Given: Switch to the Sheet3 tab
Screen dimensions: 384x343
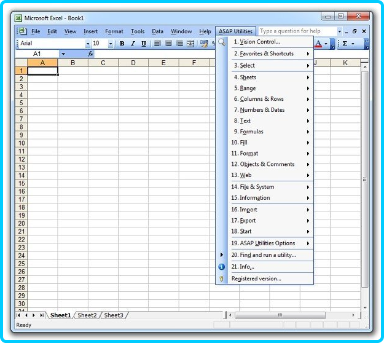Looking at the screenshot, I should pyautogui.click(x=114, y=315).
